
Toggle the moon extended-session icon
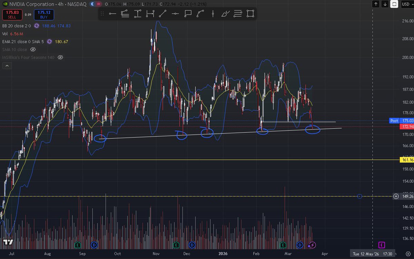92,4
